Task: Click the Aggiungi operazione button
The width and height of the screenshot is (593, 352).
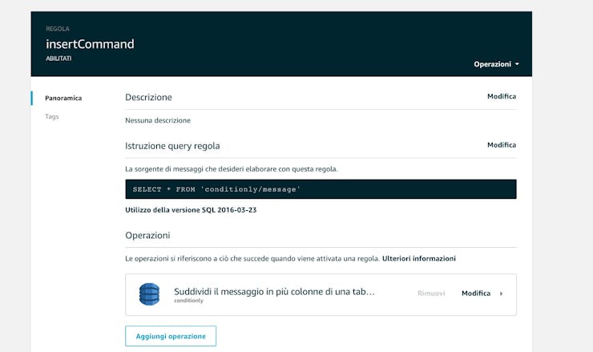Action: [171, 336]
